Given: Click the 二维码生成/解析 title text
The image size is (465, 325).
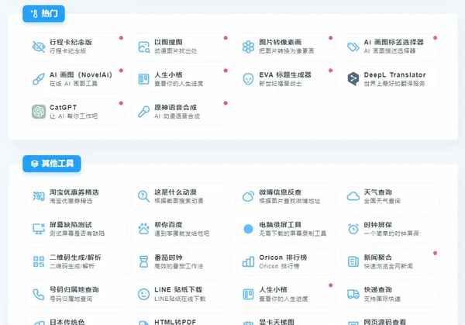Looking at the screenshot, I should point(75,258).
